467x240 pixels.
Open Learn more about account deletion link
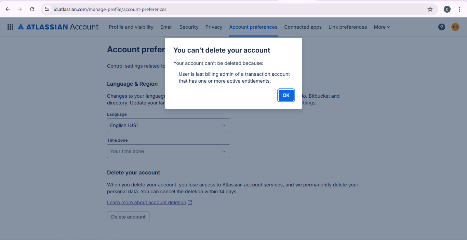pyautogui.click(x=147, y=202)
